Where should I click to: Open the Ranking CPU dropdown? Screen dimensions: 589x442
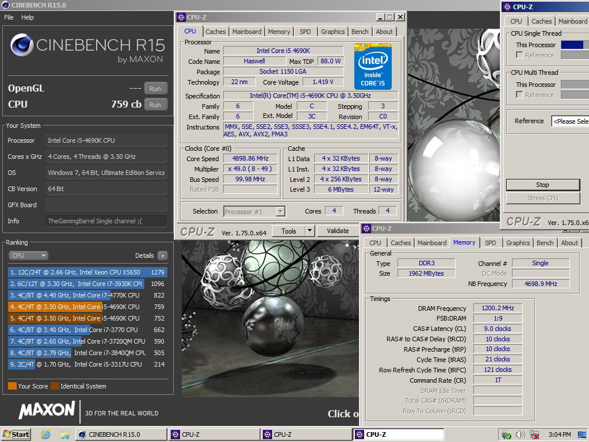[x=29, y=256]
